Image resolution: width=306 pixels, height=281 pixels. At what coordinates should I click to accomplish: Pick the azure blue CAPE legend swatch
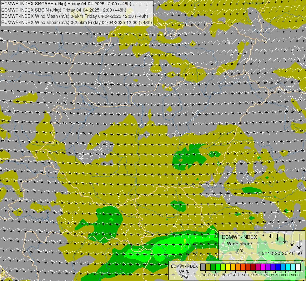point(283,267)
